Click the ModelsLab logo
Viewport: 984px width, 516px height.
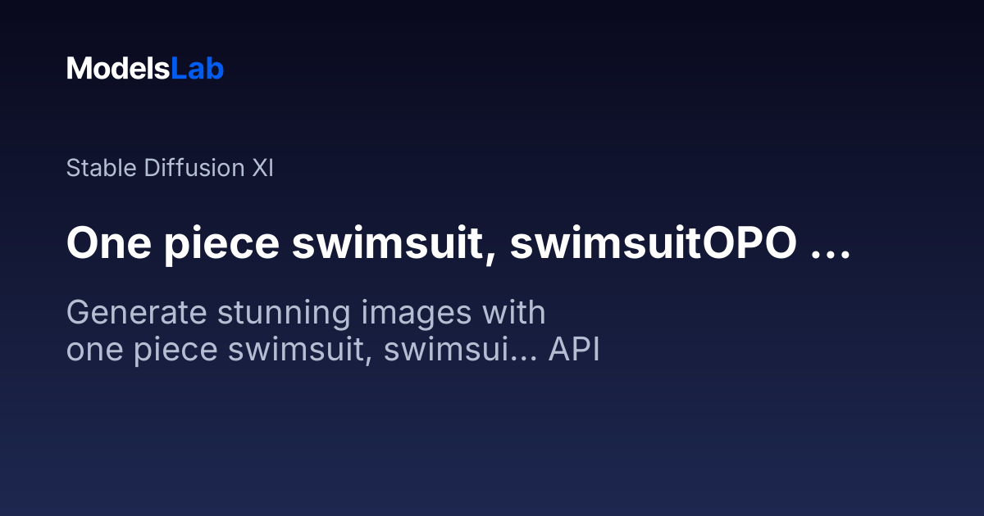pyautogui.click(x=145, y=69)
